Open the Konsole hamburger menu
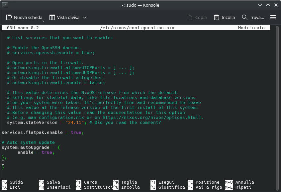Image resolution: width=281 pixels, height=192 pixels. 273,17
